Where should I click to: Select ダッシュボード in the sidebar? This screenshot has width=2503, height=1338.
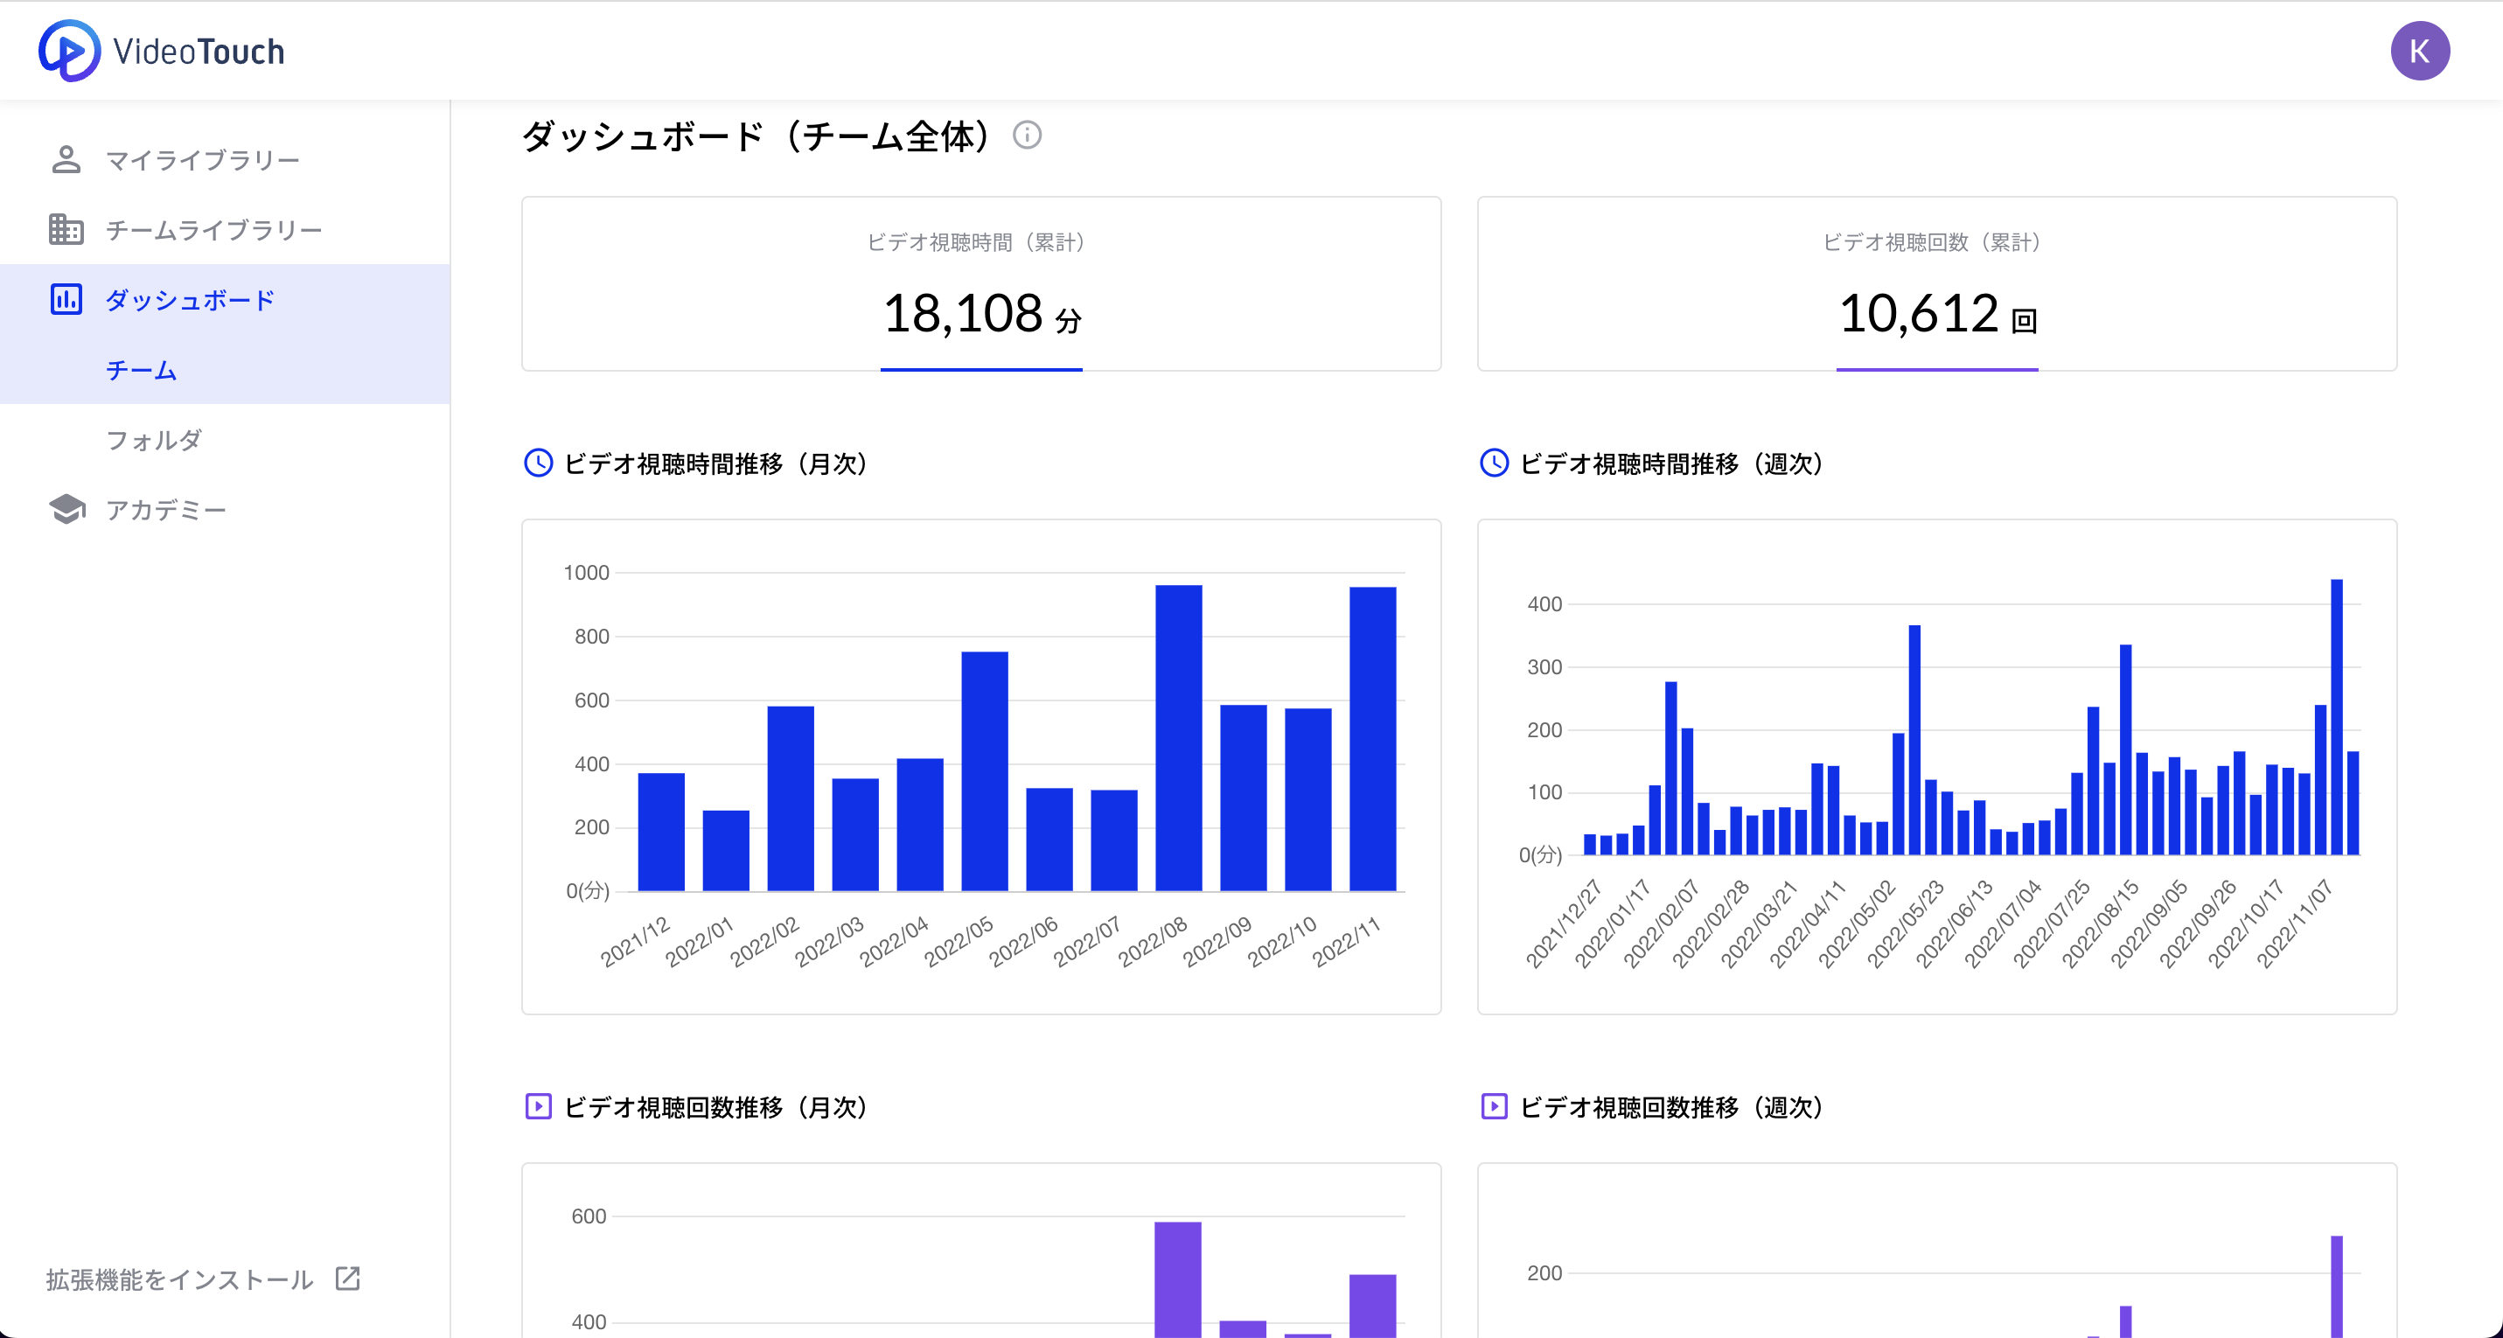click(x=225, y=299)
